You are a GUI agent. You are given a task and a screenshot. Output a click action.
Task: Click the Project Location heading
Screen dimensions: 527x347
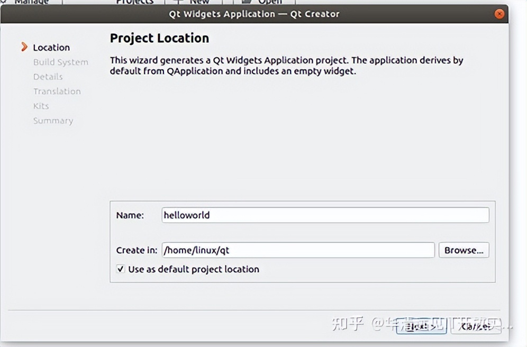pos(159,38)
